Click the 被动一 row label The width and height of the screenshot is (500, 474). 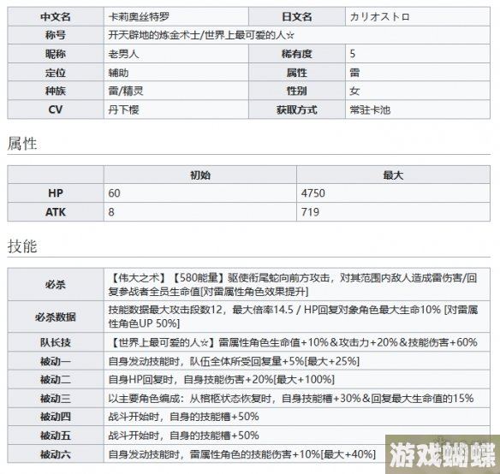(x=56, y=361)
